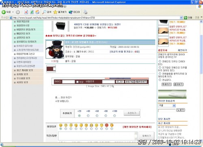The width and height of the screenshot is (203, 147).
Task: Open the 400-CD case product title link
Action: (x=97, y=24)
